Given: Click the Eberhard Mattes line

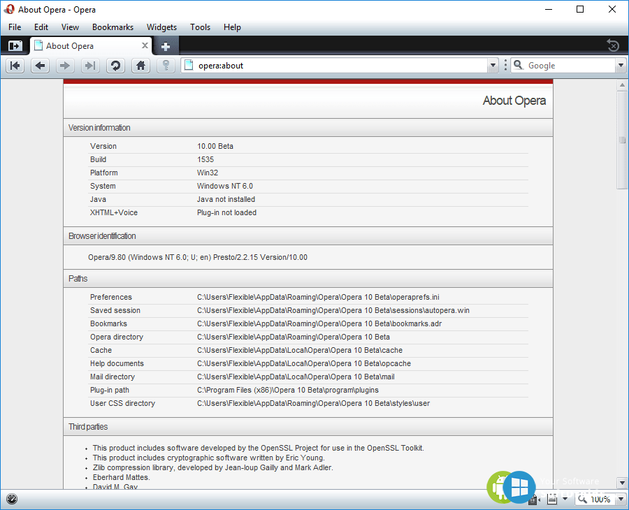Looking at the screenshot, I should point(121,477).
